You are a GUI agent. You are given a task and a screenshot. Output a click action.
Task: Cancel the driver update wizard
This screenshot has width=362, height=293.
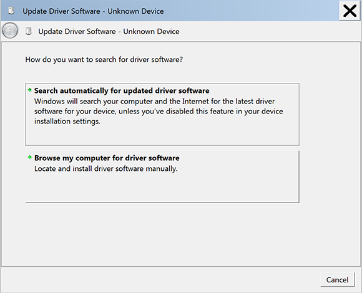[337, 280]
